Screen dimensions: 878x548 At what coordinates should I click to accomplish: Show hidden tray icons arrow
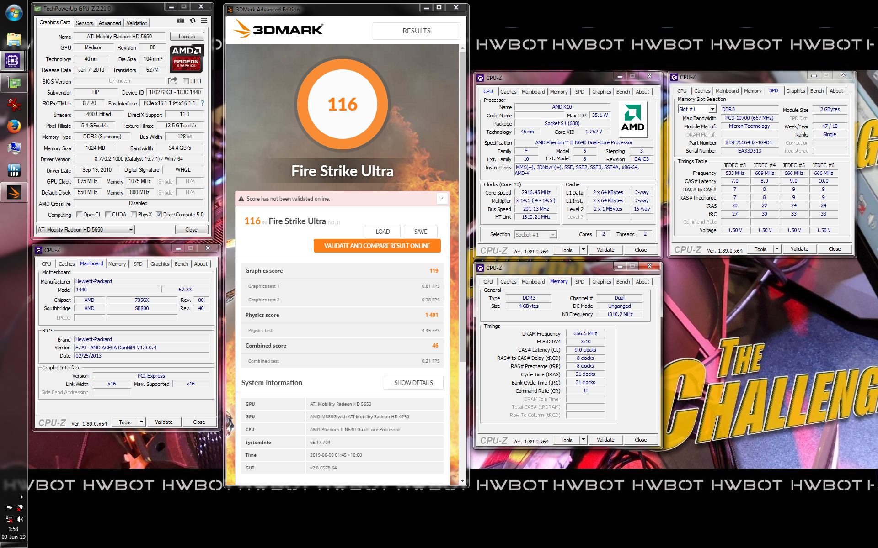click(x=21, y=497)
